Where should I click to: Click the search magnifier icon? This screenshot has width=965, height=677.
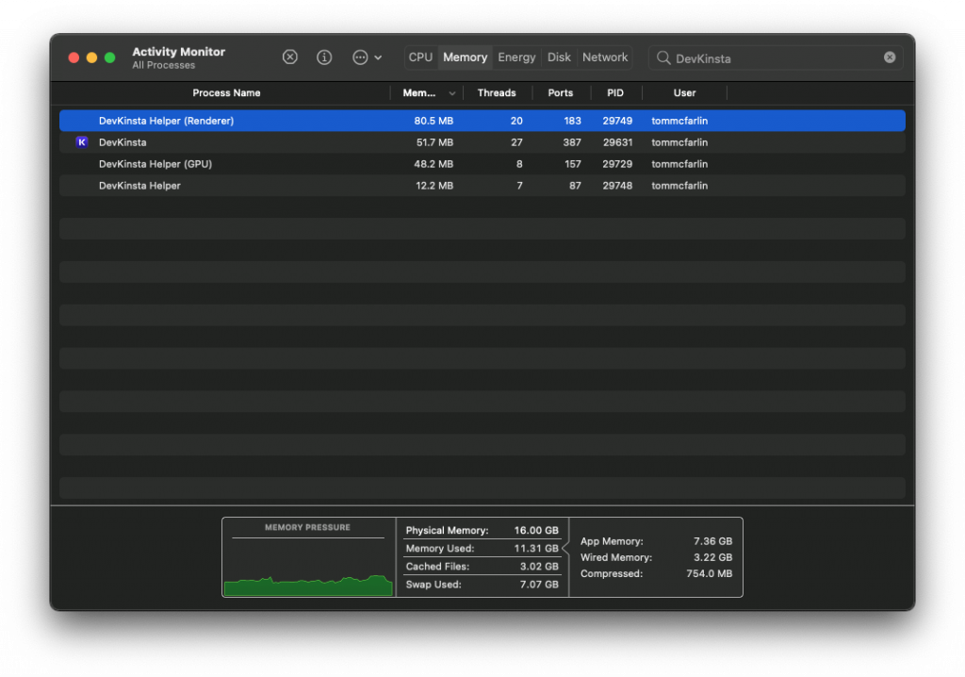pyautogui.click(x=662, y=58)
